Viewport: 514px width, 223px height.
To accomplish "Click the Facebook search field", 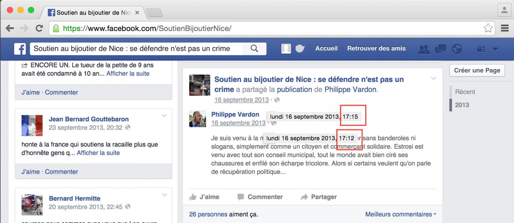I will click(x=137, y=49).
